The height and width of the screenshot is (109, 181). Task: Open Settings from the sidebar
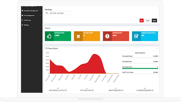pos(27,25)
